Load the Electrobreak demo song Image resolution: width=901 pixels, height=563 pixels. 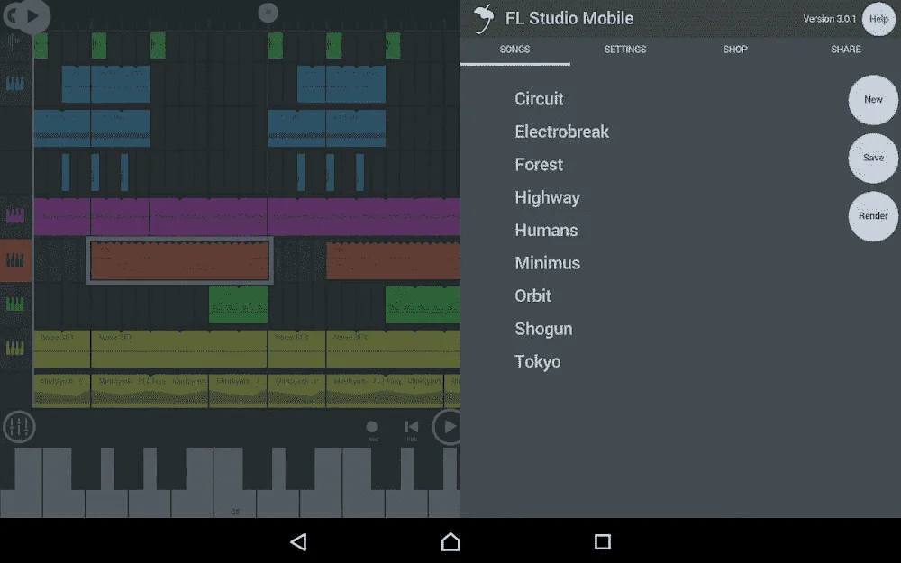(561, 132)
